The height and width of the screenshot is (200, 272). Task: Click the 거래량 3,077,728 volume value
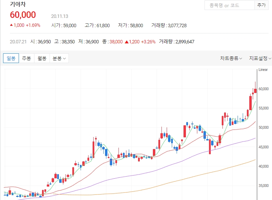tap(169, 25)
